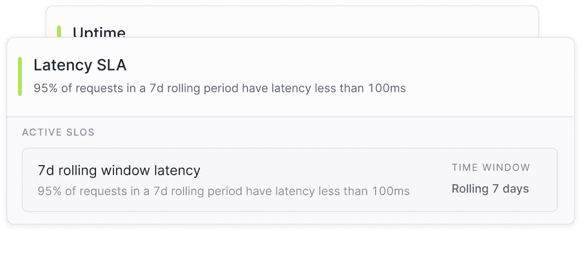Open the 7d rolling window latency SLO
The width and height of the screenshot is (584, 268).
coord(119,170)
